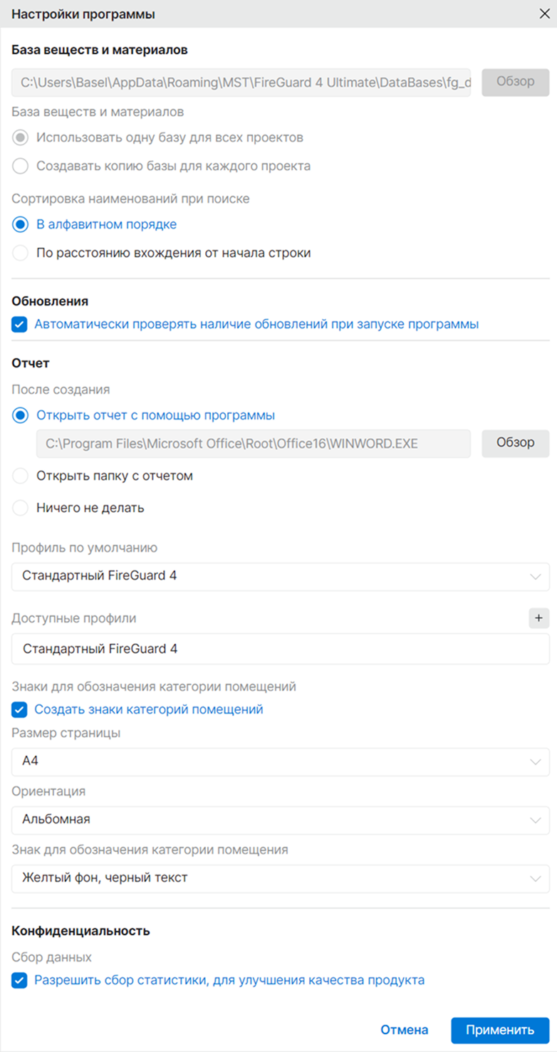
Task: Click the plus icon to add a profile
Action: coord(538,618)
